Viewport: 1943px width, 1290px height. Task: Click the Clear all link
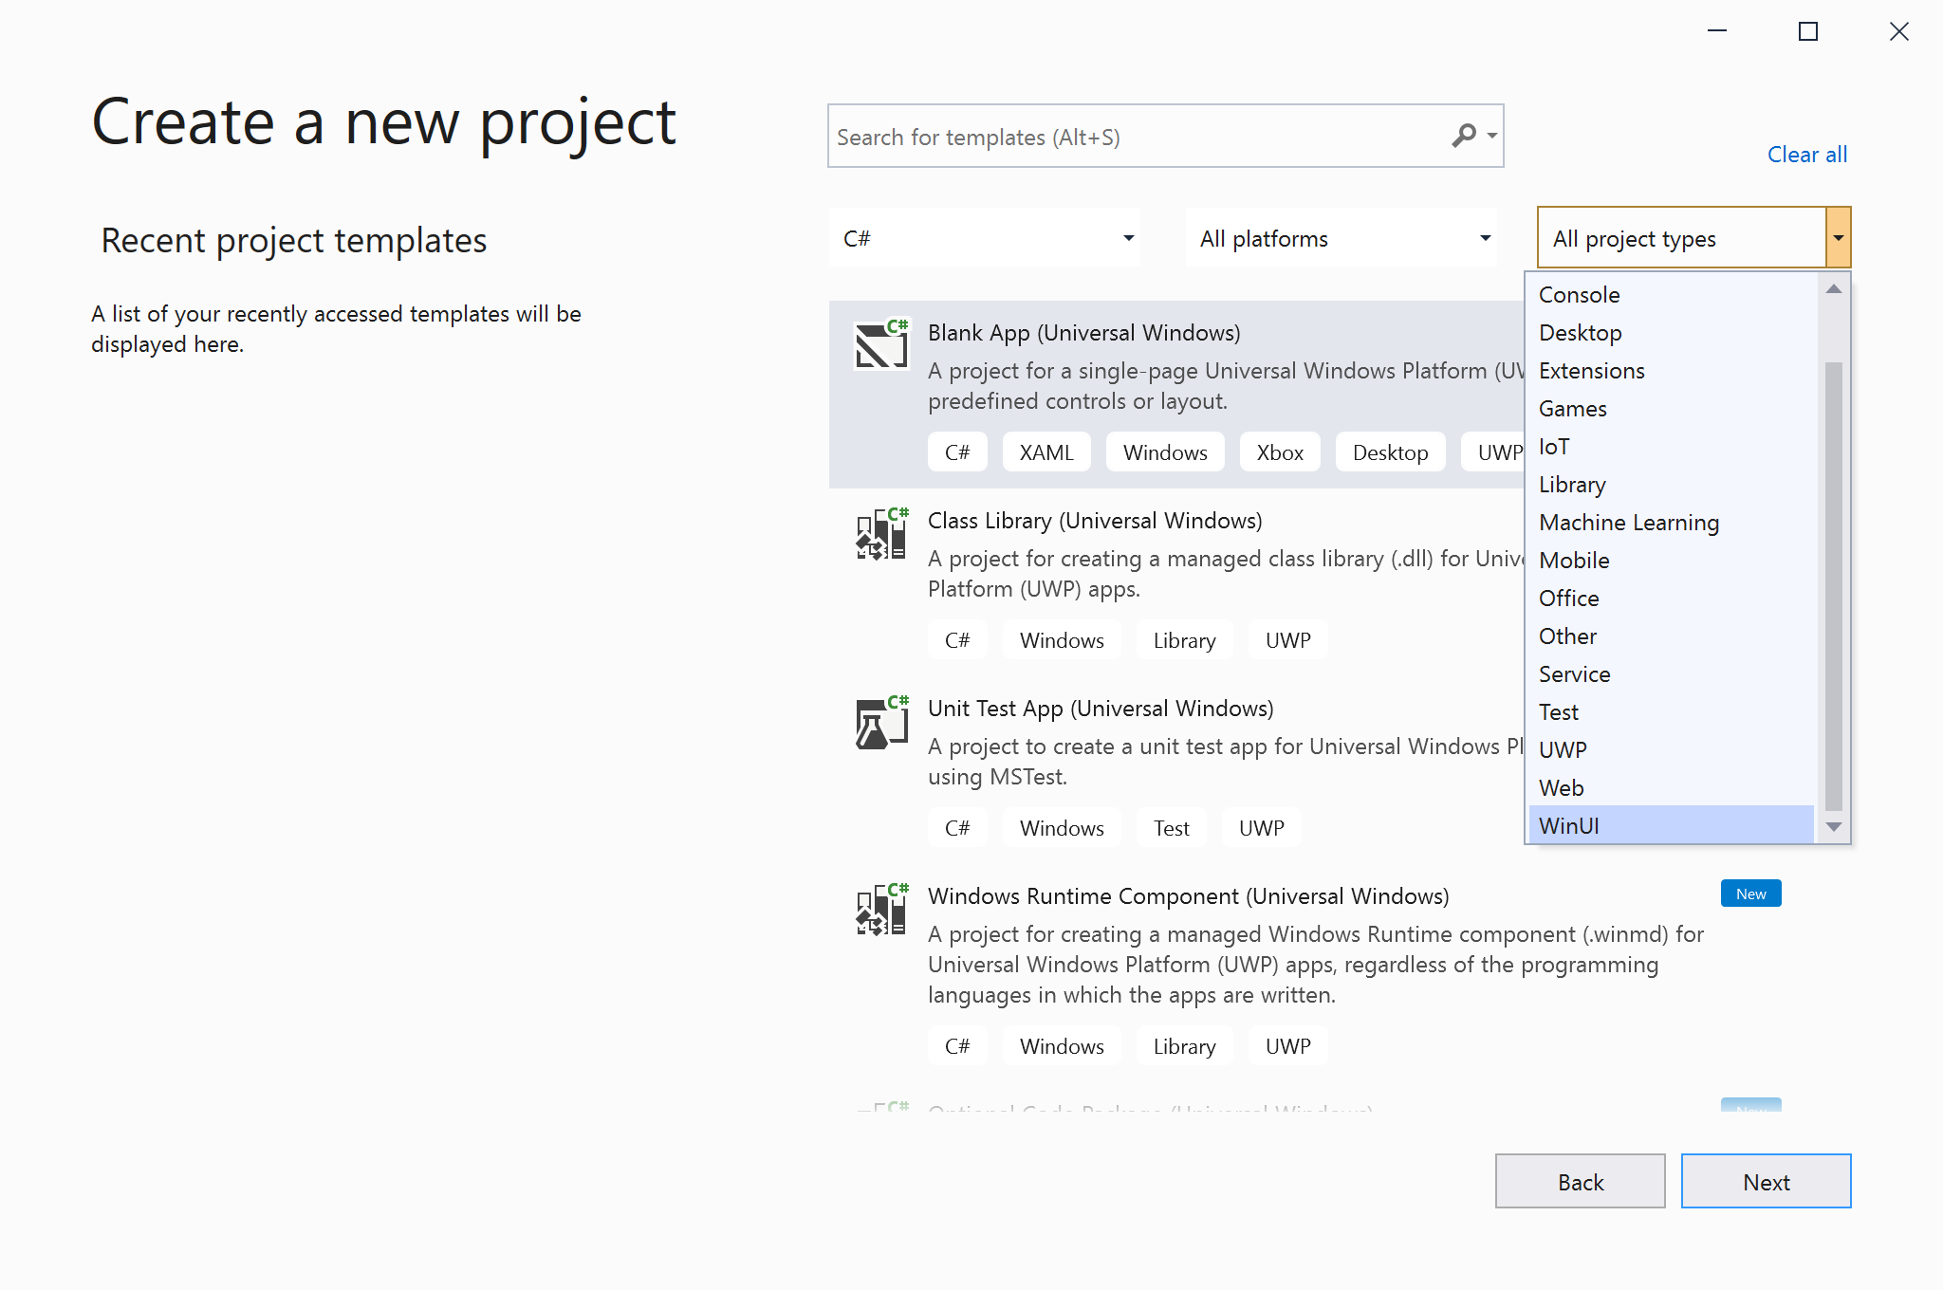[x=1806, y=155]
